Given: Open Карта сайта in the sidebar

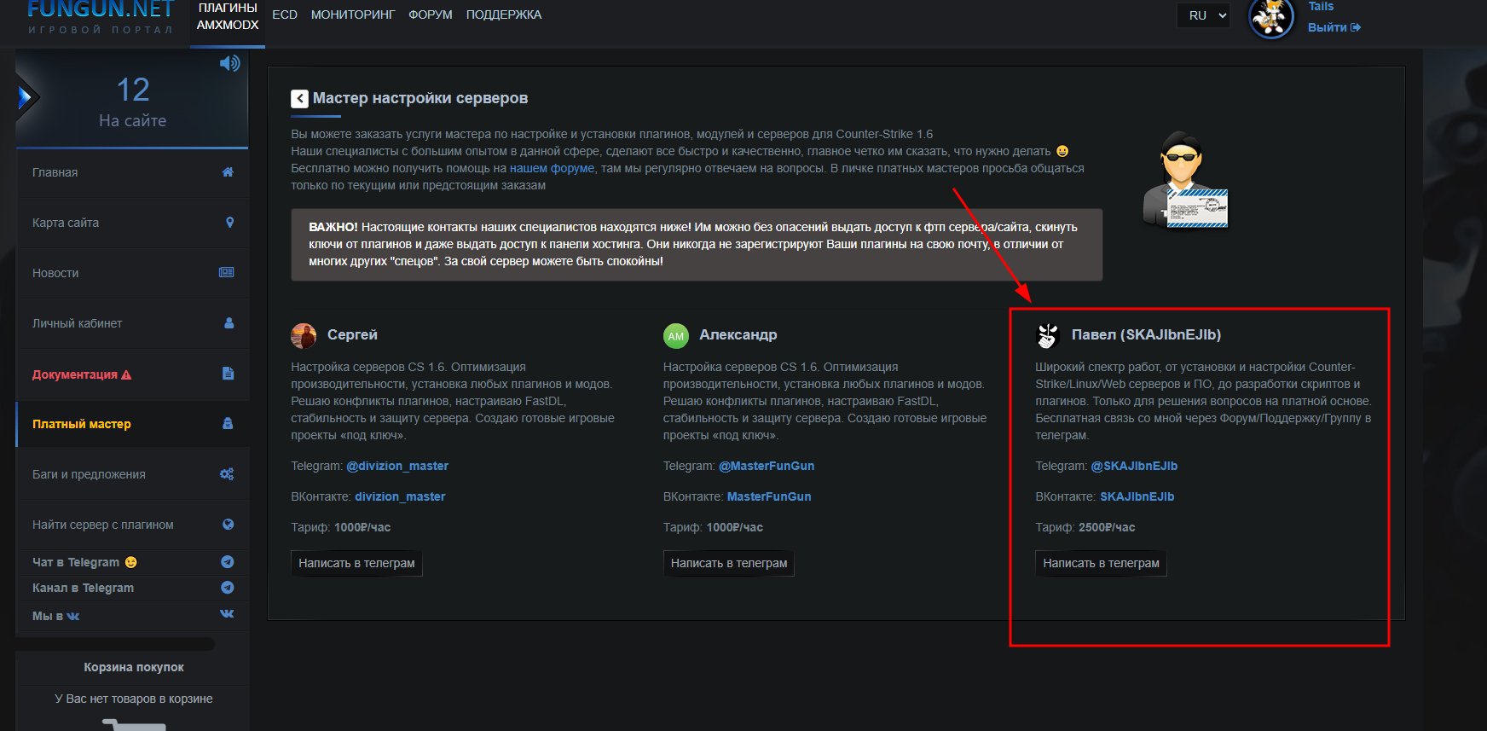Looking at the screenshot, I should (x=133, y=223).
